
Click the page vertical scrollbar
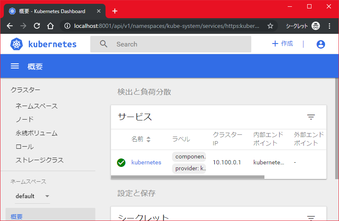tap(337, 128)
